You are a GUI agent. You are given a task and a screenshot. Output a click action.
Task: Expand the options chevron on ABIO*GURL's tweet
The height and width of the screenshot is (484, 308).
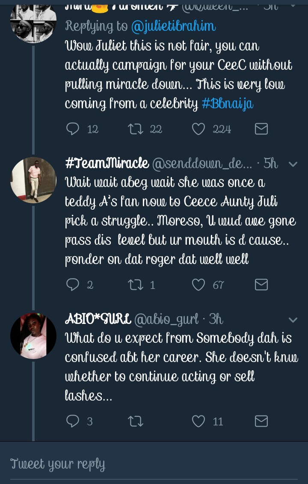293,320
